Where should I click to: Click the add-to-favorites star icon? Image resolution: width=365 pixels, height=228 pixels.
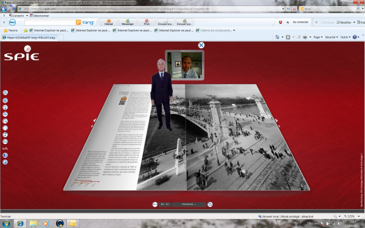[26, 30]
